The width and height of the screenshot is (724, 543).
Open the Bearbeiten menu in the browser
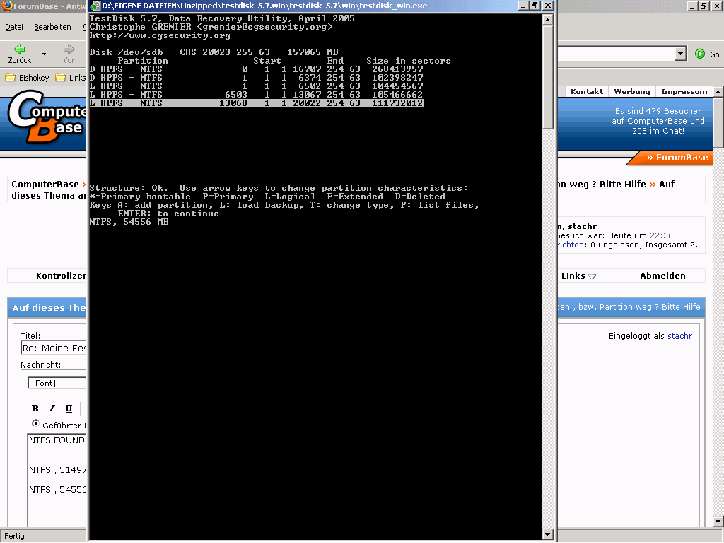click(x=52, y=27)
